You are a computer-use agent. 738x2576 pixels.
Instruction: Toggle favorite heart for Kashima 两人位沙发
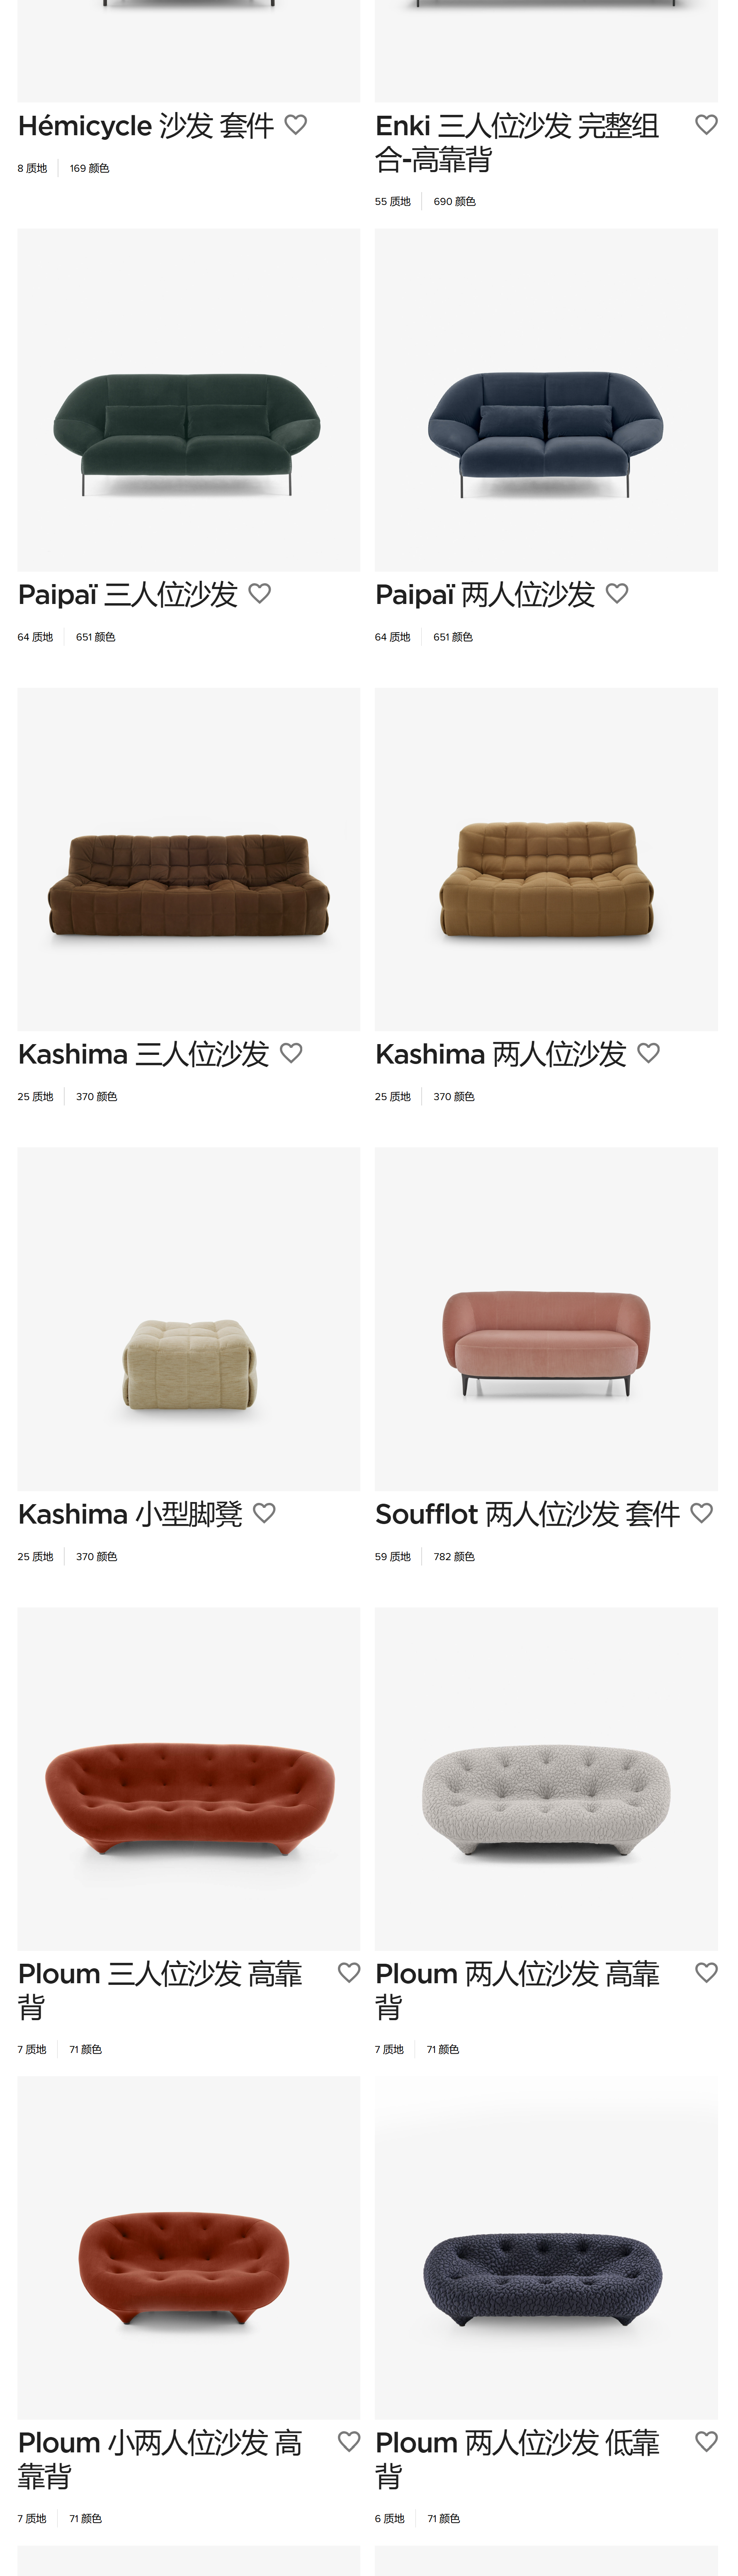pos(648,1053)
